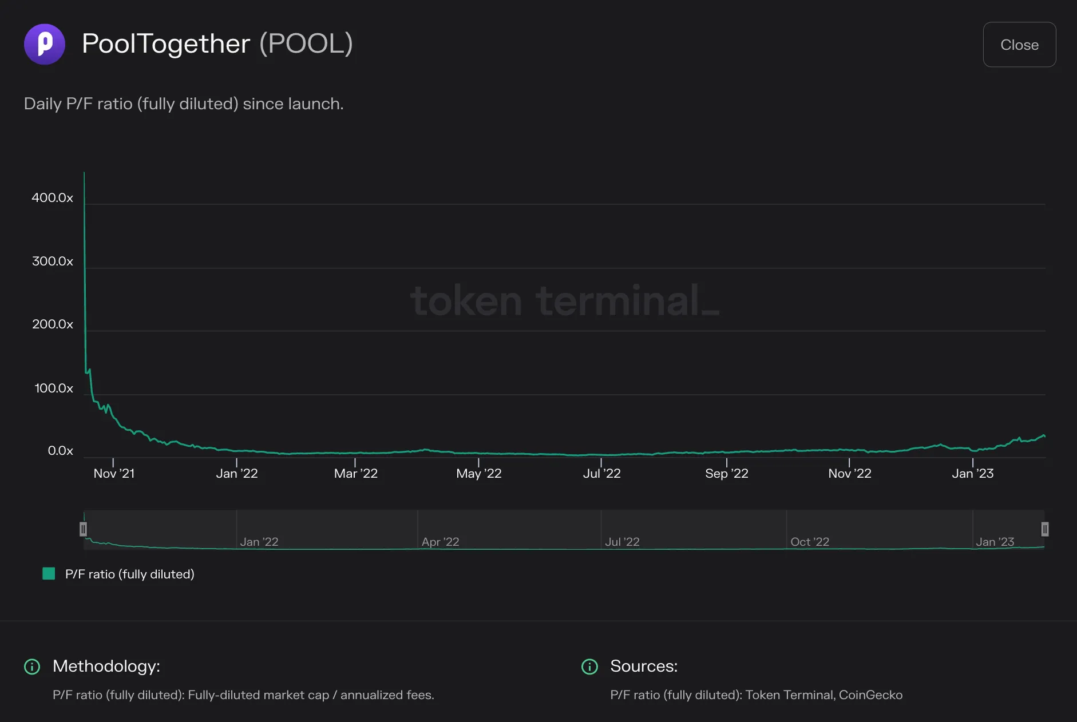Click the 200.0x y-axis label

[53, 324]
